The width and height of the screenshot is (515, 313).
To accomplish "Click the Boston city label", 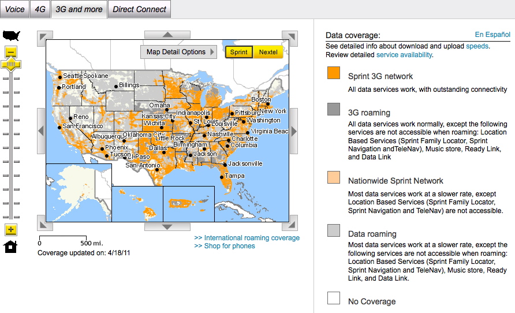I will tap(261, 99).
